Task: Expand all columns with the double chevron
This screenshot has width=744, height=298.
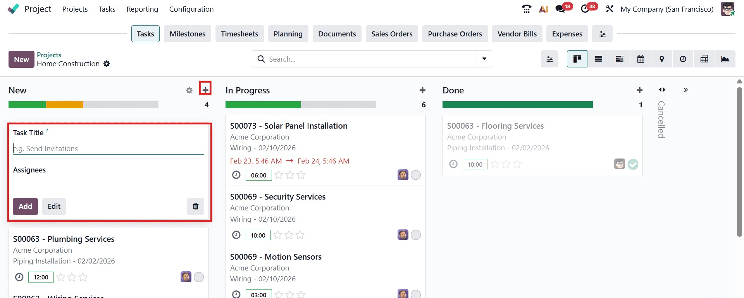Action: pos(686,90)
